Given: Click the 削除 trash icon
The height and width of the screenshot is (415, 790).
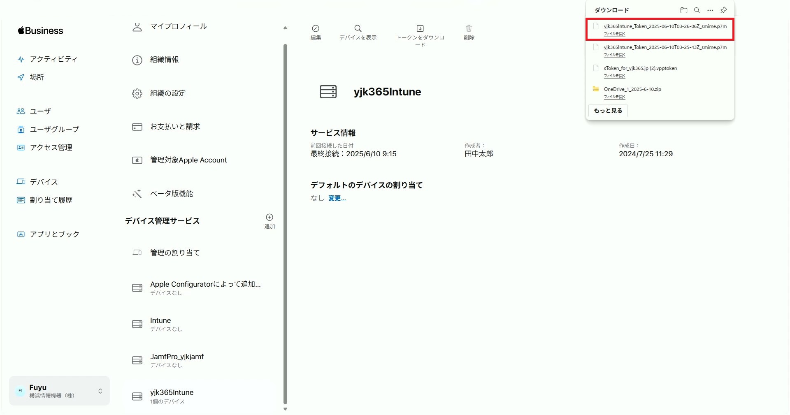Looking at the screenshot, I should coord(469,28).
